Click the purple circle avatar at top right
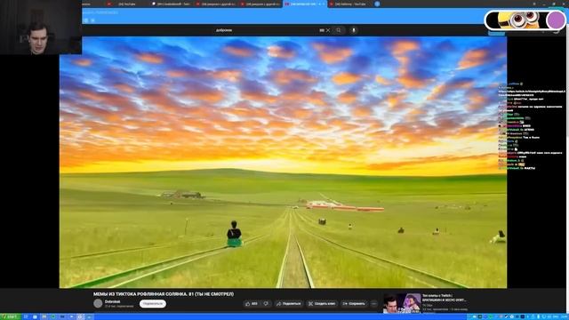This screenshot has width=569, height=320. (556, 20)
